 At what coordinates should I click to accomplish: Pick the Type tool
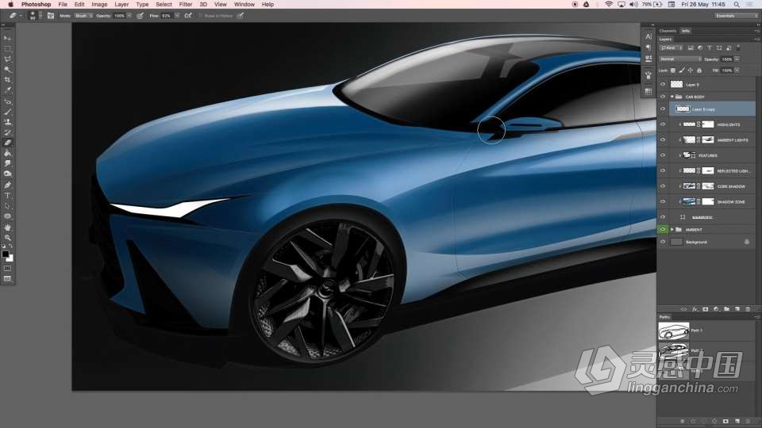click(x=8, y=195)
